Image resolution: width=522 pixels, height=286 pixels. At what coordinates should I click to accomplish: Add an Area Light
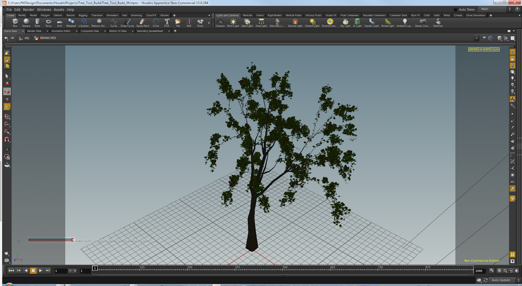pyautogui.click(x=261, y=23)
